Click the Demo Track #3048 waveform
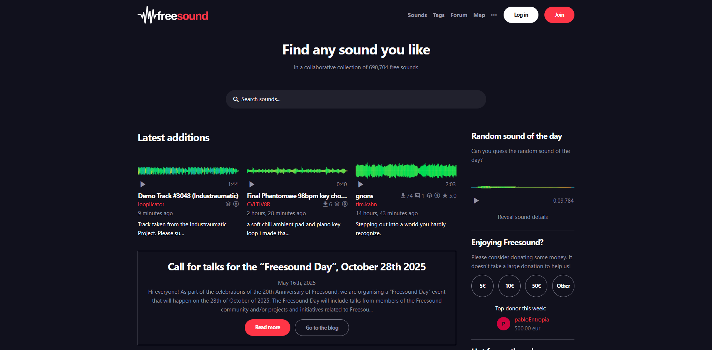 coord(188,171)
